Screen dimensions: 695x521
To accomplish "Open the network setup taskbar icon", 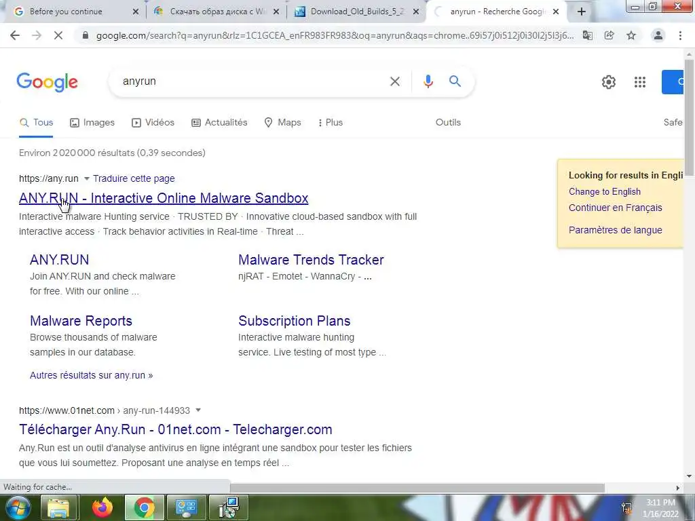I will coord(229,507).
